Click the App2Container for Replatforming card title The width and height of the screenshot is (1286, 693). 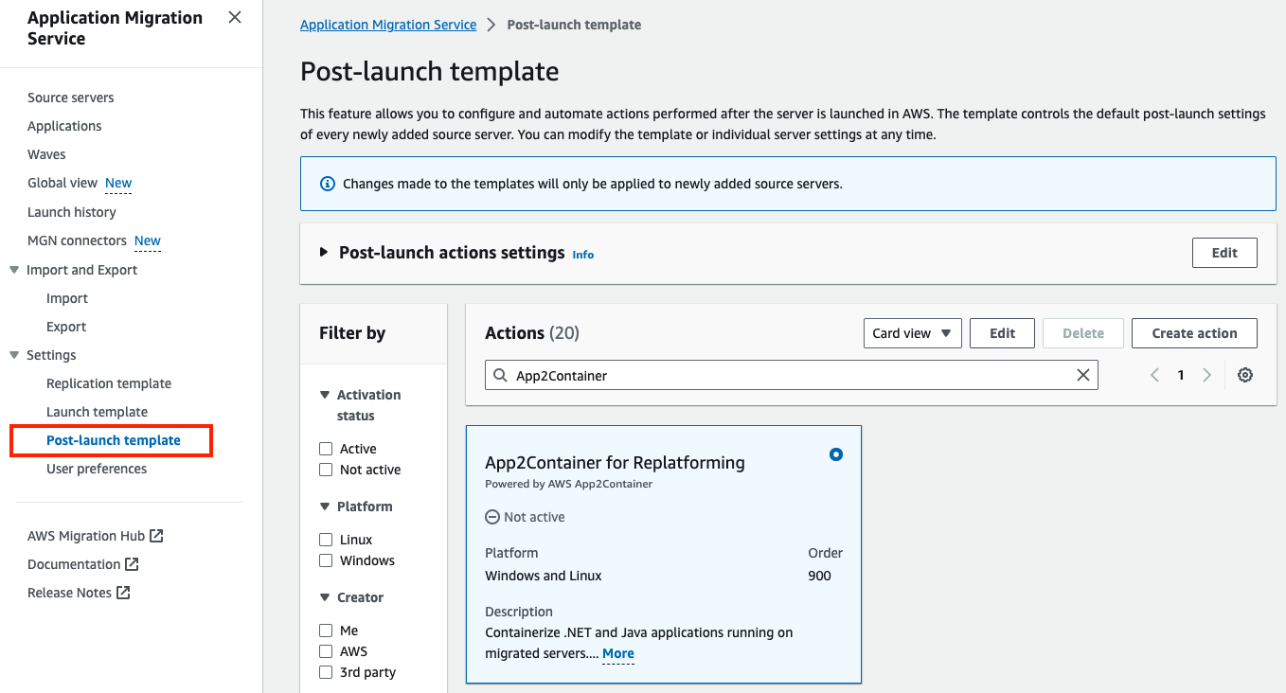tap(615, 463)
